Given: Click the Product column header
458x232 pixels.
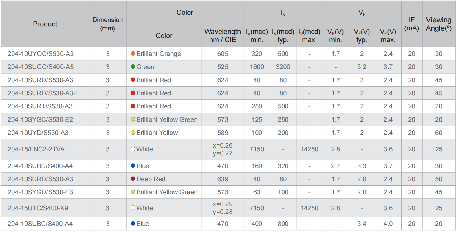Looking at the screenshot, I should [45, 24].
